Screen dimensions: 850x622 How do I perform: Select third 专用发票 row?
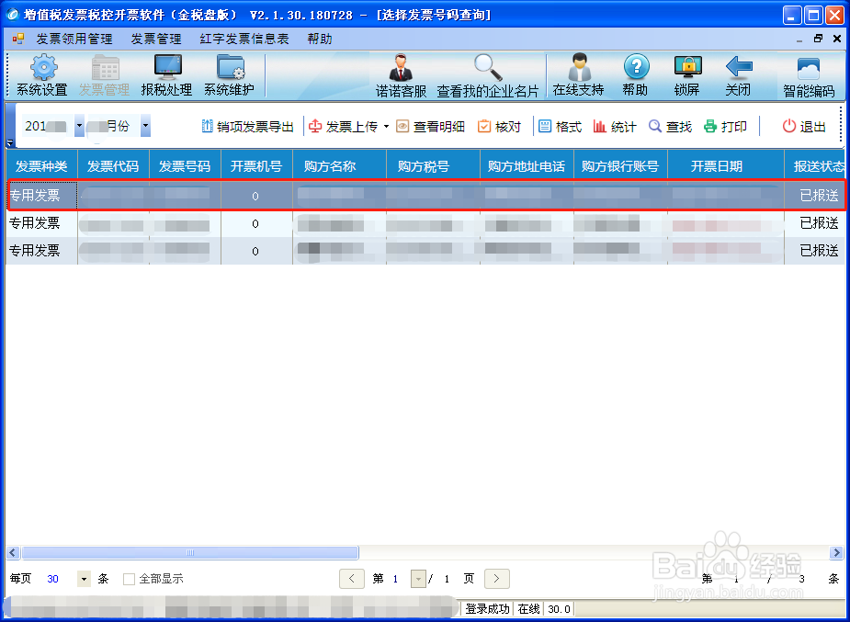coord(425,250)
